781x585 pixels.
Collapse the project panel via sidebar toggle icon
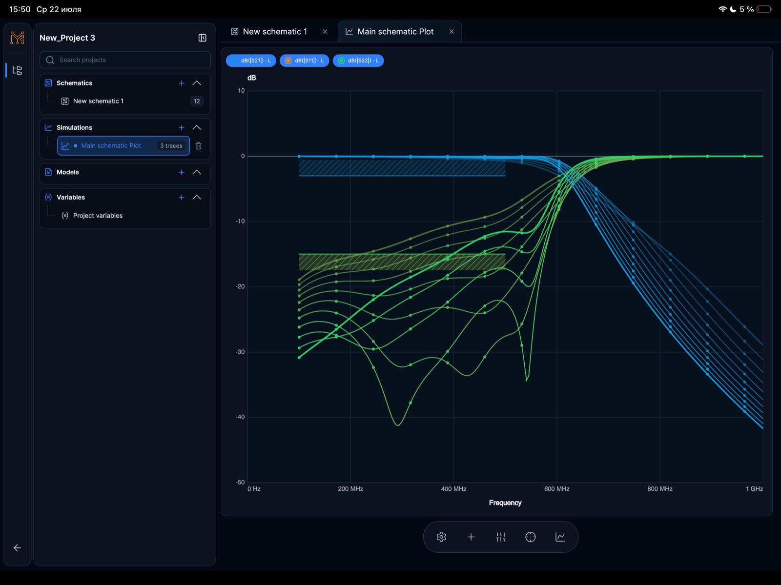click(202, 38)
